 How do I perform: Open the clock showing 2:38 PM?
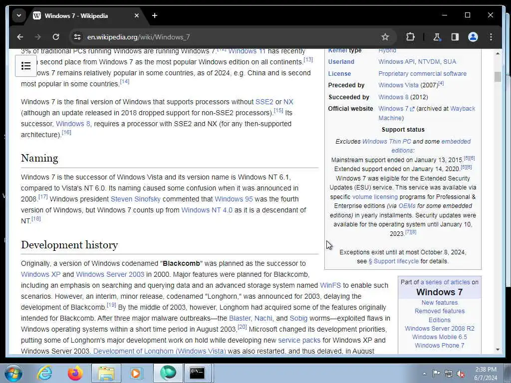[x=486, y=374]
